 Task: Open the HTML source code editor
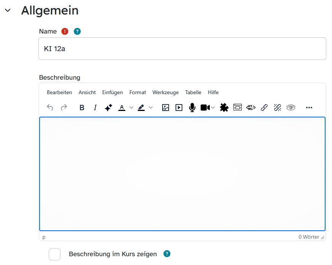(x=251, y=108)
